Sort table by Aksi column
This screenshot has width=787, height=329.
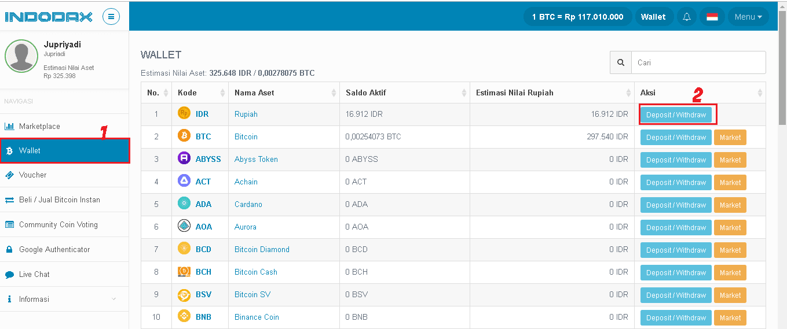point(700,93)
